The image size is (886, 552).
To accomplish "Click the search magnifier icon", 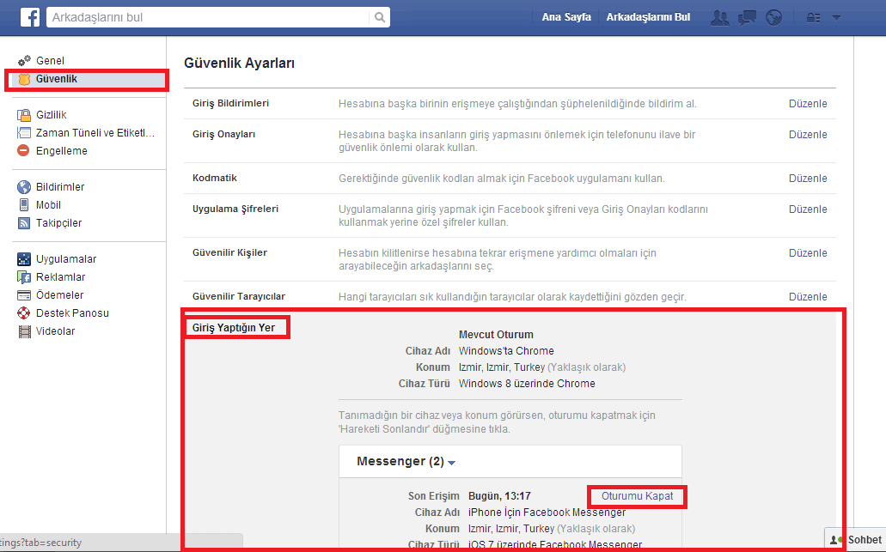I will [380, 17].
